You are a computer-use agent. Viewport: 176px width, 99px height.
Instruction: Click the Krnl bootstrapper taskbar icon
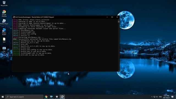click(x=62, y=97)
